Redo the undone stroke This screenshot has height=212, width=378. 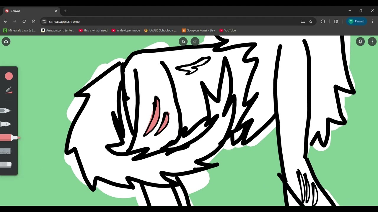[195, 42]
